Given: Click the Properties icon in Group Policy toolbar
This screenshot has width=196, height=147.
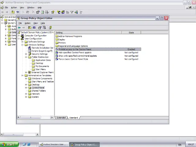Looking at the screenshot, I should 40,28.
